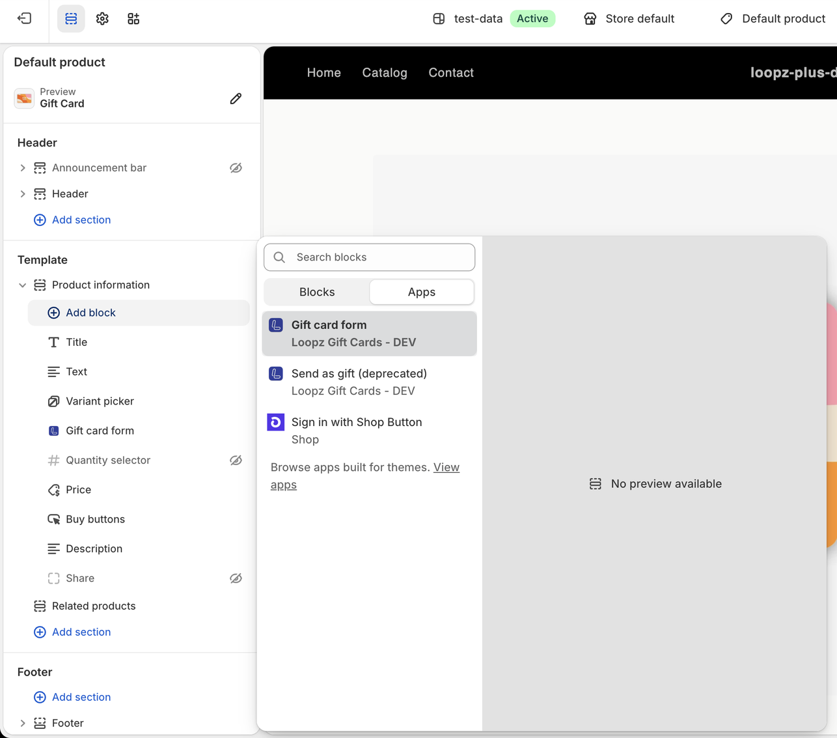837x738 pixels.
Task: Click Add section in Footer group
Action: click(72, 697)
